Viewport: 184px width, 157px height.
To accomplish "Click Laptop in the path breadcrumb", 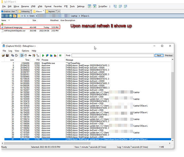I will pyautogui.click(x=74, y=16).
